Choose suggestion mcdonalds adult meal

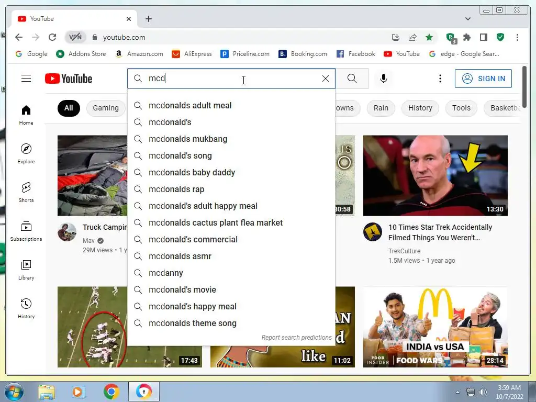point(231,105)
